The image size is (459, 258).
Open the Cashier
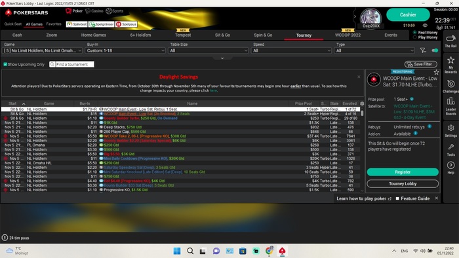click(x=408, y=14)
